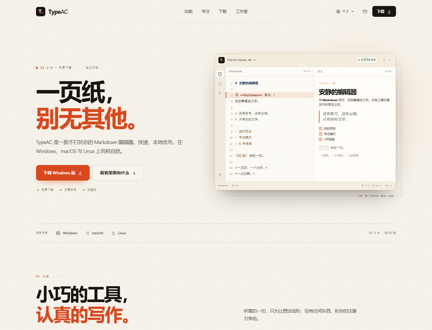This screenshot has width=432, height=330.
Task: Click editor line 3 with **Markdown** text
Action: (x=270, y=95)
